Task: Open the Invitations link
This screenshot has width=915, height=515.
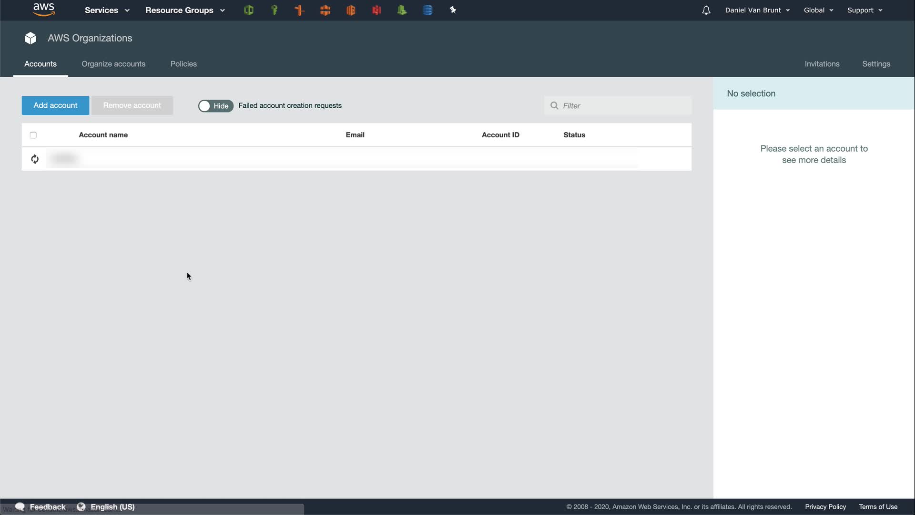Action: click(x=822, y=64)
